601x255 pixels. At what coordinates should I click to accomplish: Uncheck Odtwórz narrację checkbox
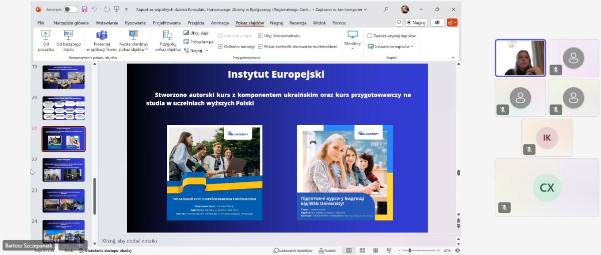220,46
